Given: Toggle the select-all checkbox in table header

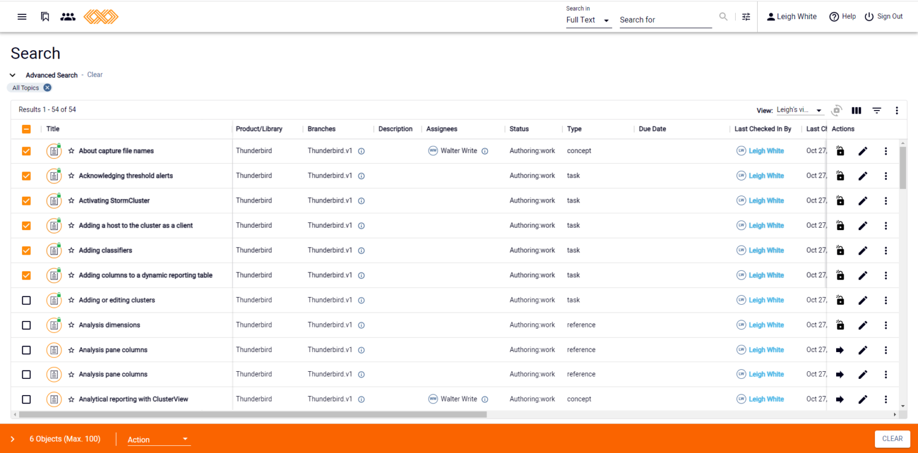Looking at the screenshot, I should coord(26,128).
